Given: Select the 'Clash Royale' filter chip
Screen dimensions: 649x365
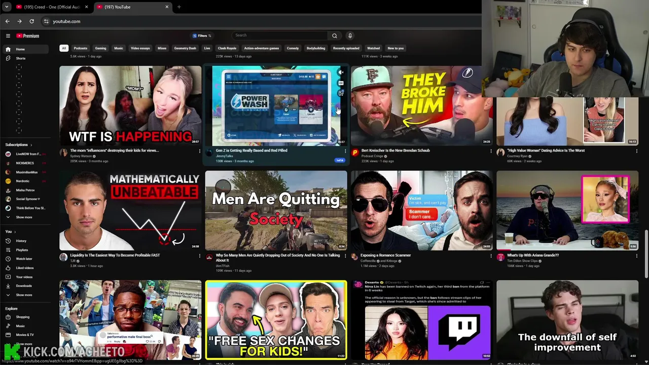Looking at the screenshot, I should click(x=227, y=48).
